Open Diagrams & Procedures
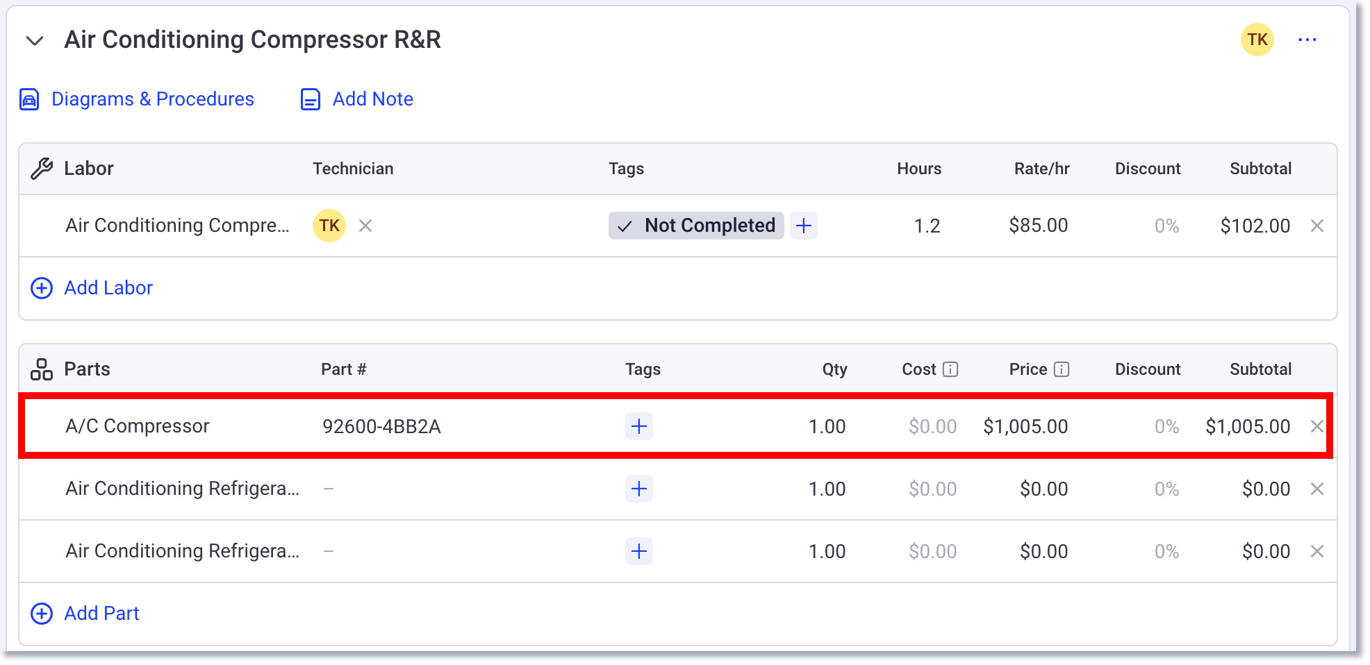 pos(153,99)
